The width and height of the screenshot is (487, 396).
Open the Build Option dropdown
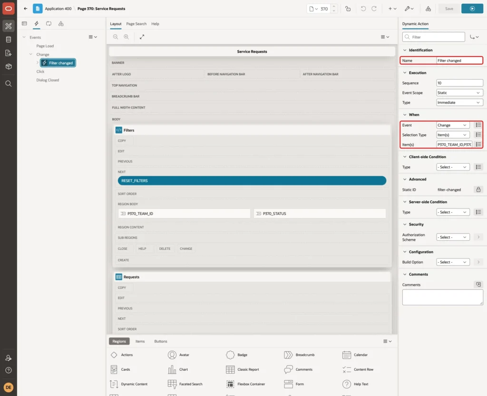point(453,262)
